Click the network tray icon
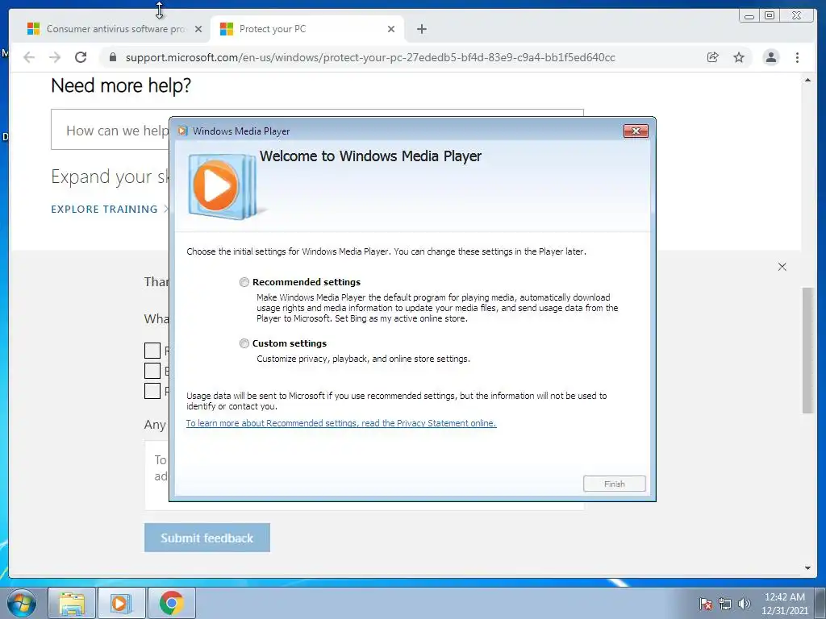826x619 pixels. tap(725, 604)
